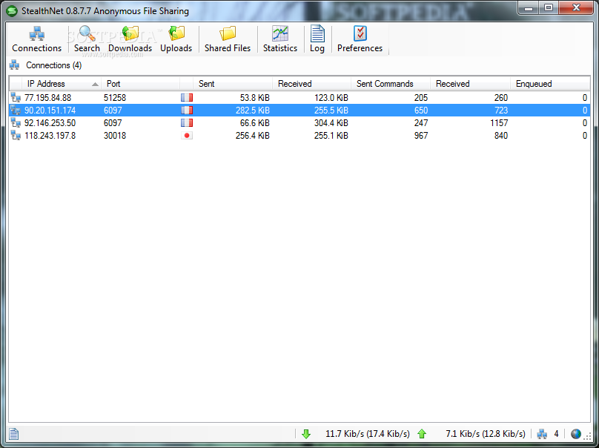Click the Connections (4) heading label
Viewport: 599px width, 448px height.
(54, 65)
